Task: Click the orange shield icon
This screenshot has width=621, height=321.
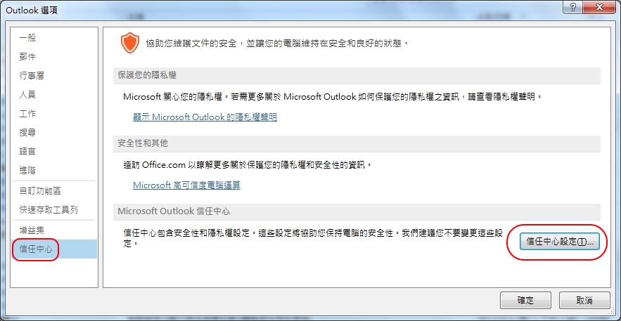Action: [x=130, y=43]
